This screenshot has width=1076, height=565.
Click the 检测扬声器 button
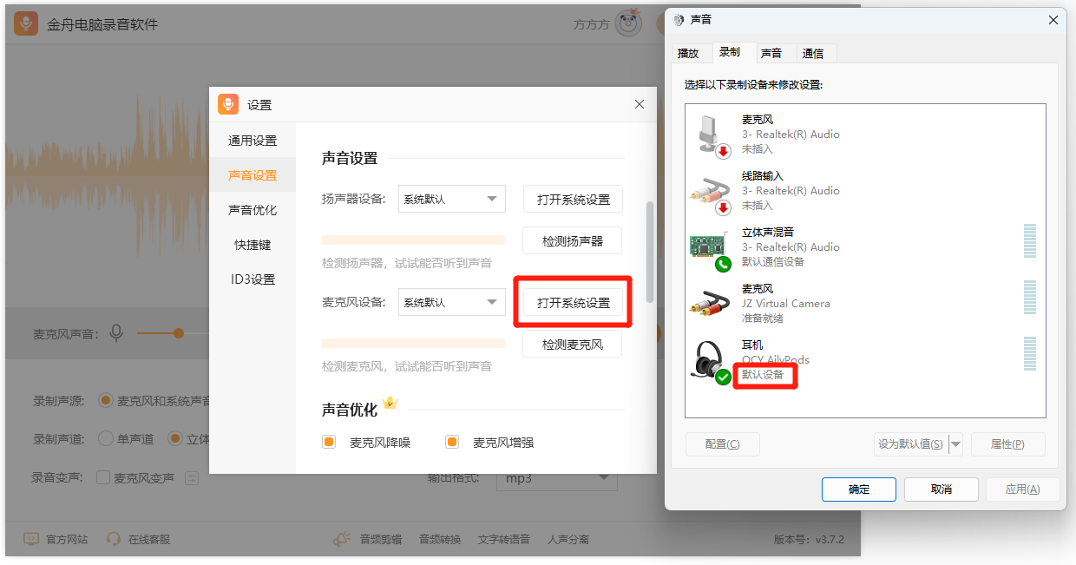[x=572, y=240]
